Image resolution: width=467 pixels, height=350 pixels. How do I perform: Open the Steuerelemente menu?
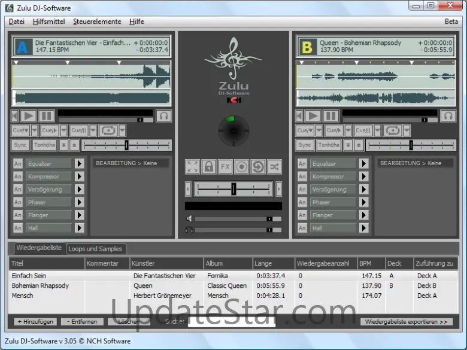pyautogui.click(x=96, y=22)
